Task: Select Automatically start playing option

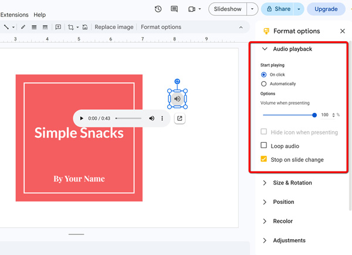Action: [x=264, y=83]
